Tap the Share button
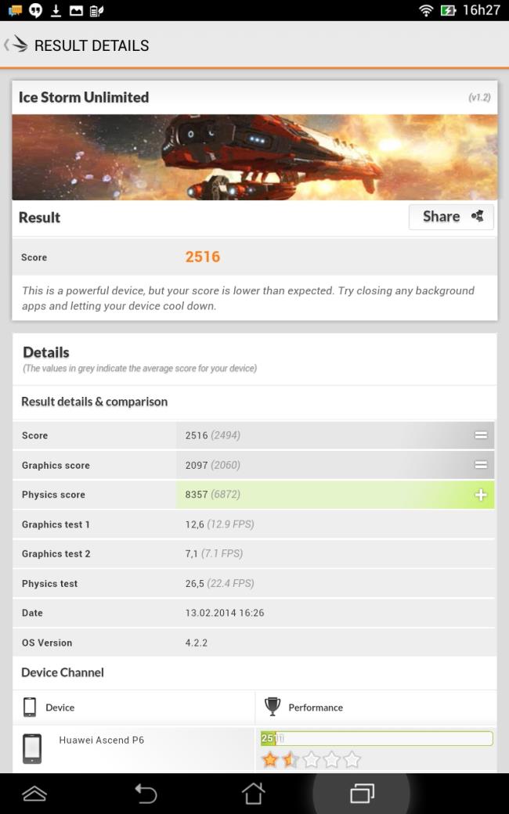 pyautogui.click(x=451, y=217)
